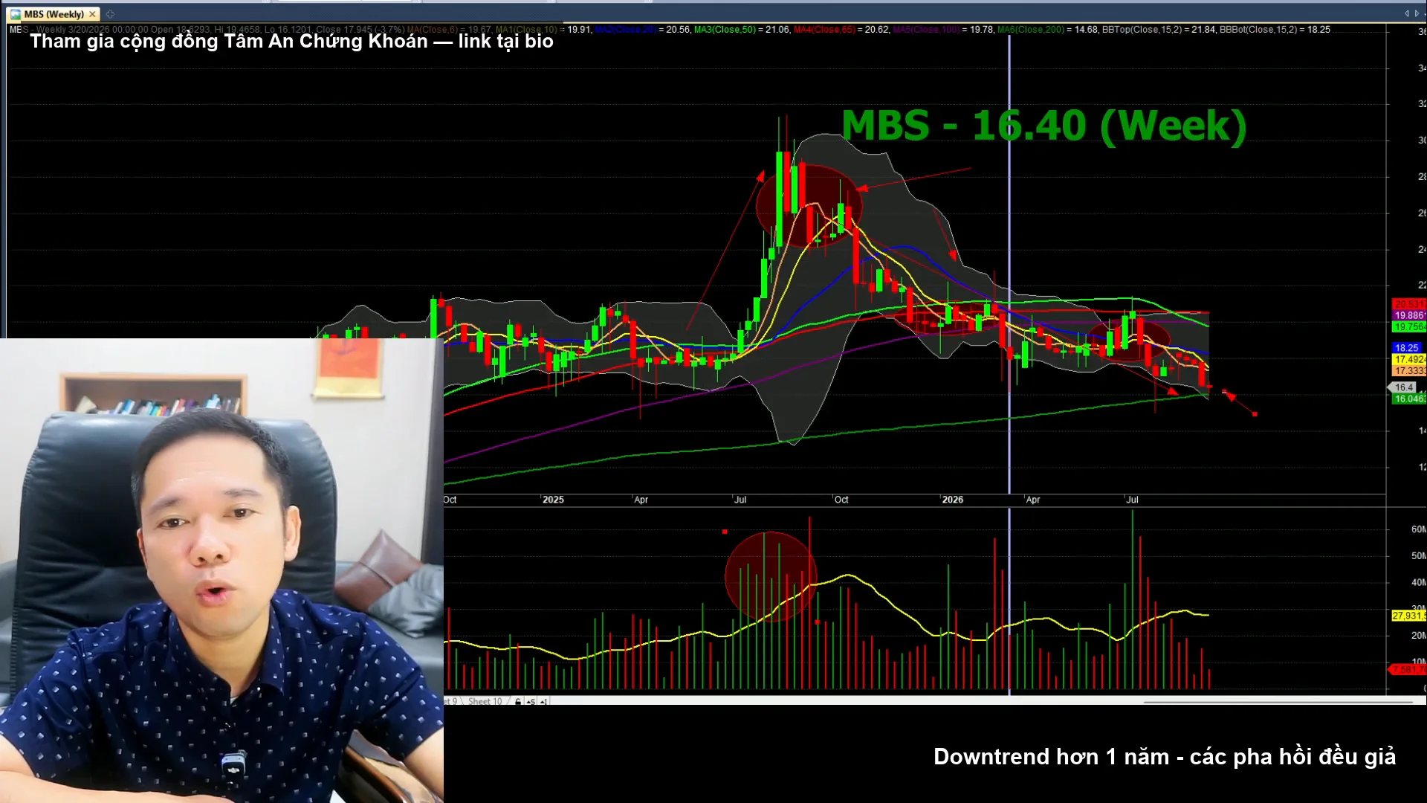Close the MBS (Weekly) tab

tap(92, 14)
